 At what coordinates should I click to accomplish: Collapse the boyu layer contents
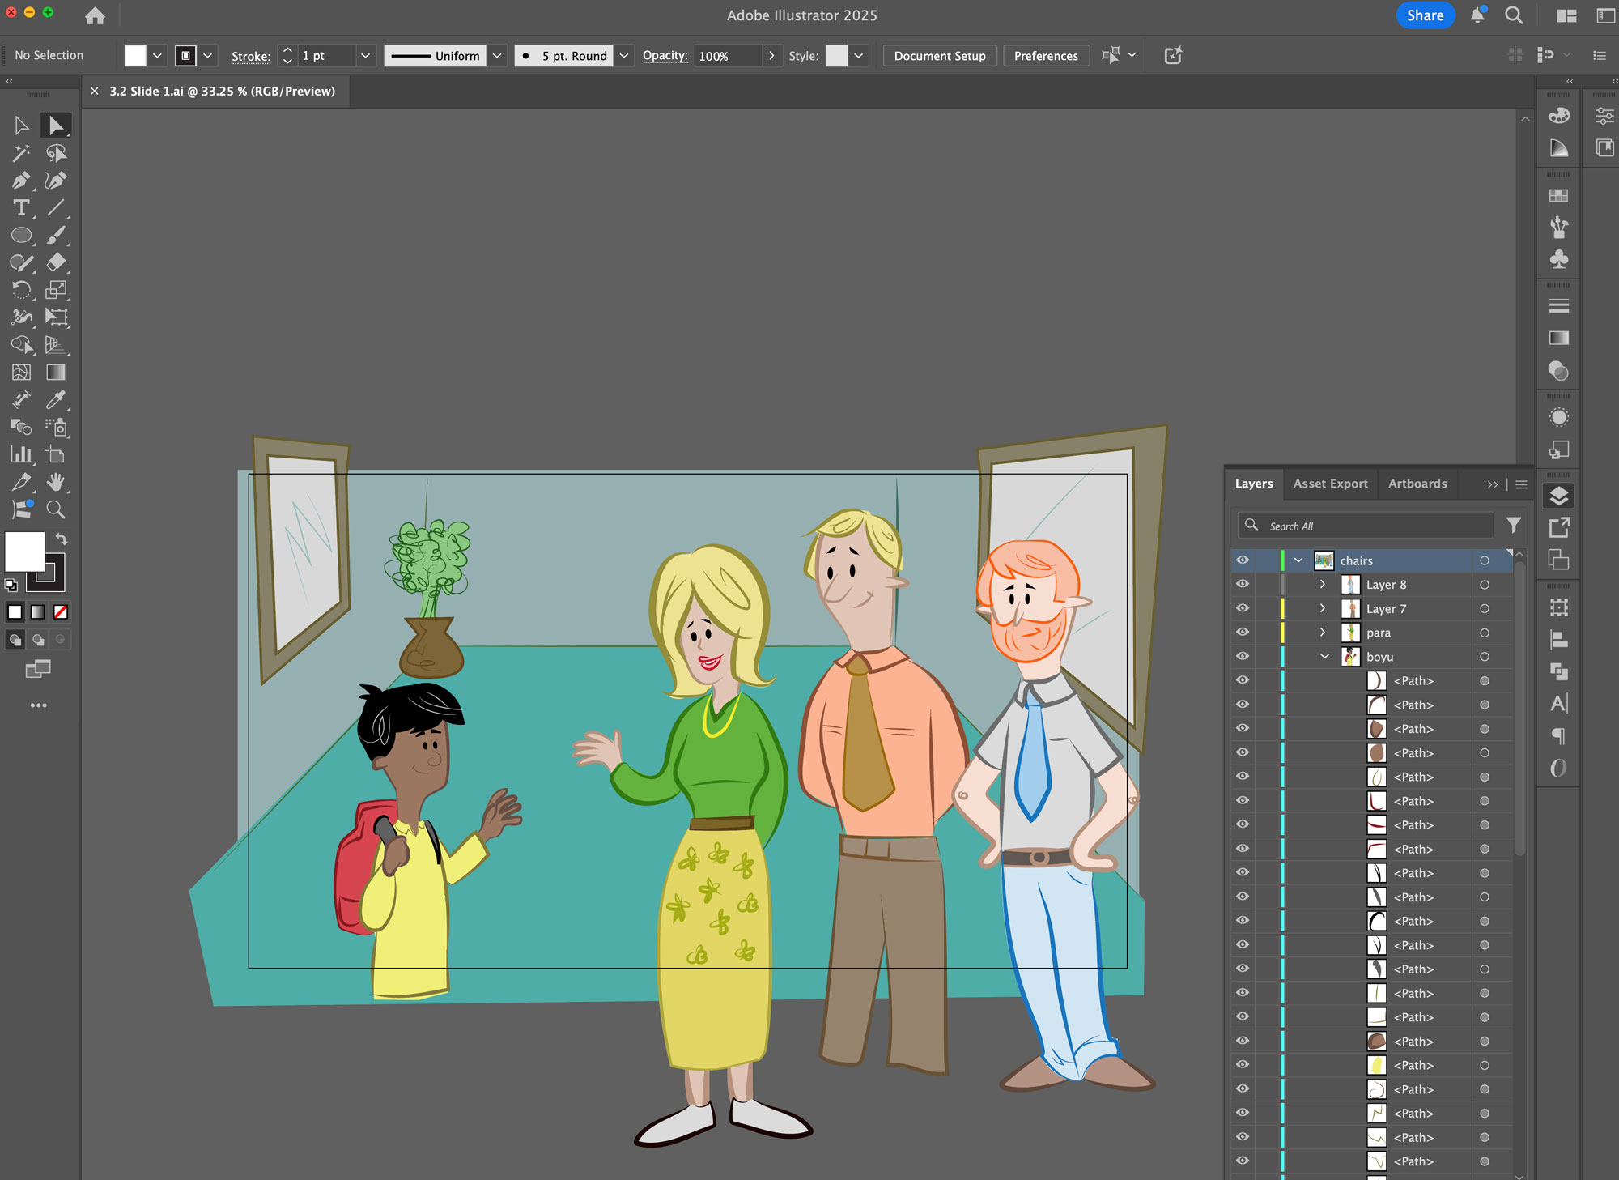(1324, 656)
